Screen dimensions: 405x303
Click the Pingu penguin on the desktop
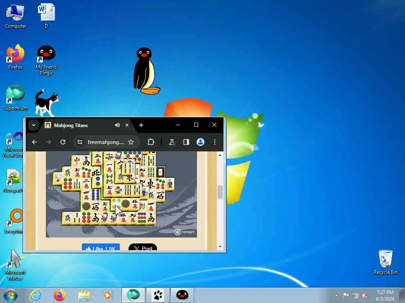[x=146, y=71]
